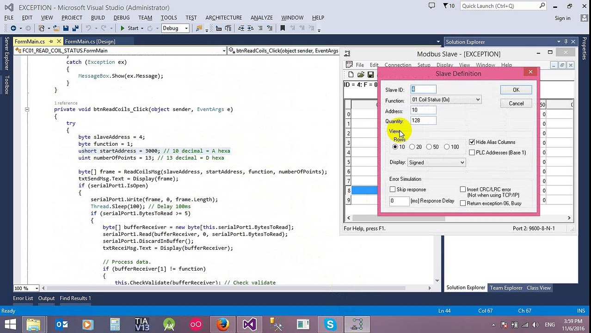Open the File menu in Modbus Slave
This screenshot has width=591, height=333.
click(360, 65)
